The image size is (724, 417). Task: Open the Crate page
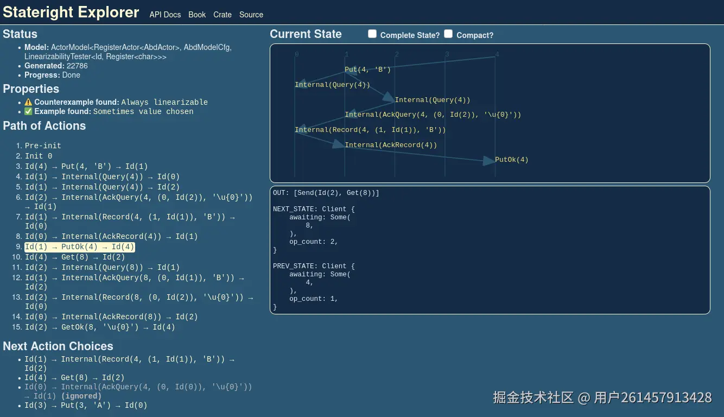click(x=223, y=15)
